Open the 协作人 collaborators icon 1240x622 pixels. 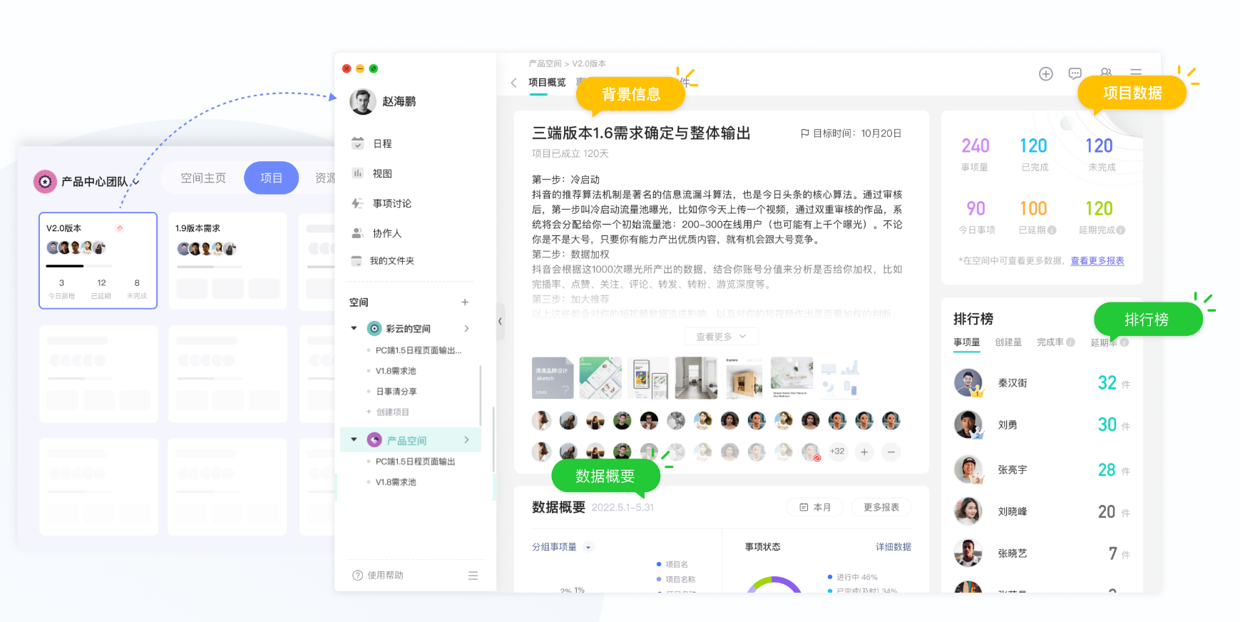pyautogui.click(x=358, y=233)
